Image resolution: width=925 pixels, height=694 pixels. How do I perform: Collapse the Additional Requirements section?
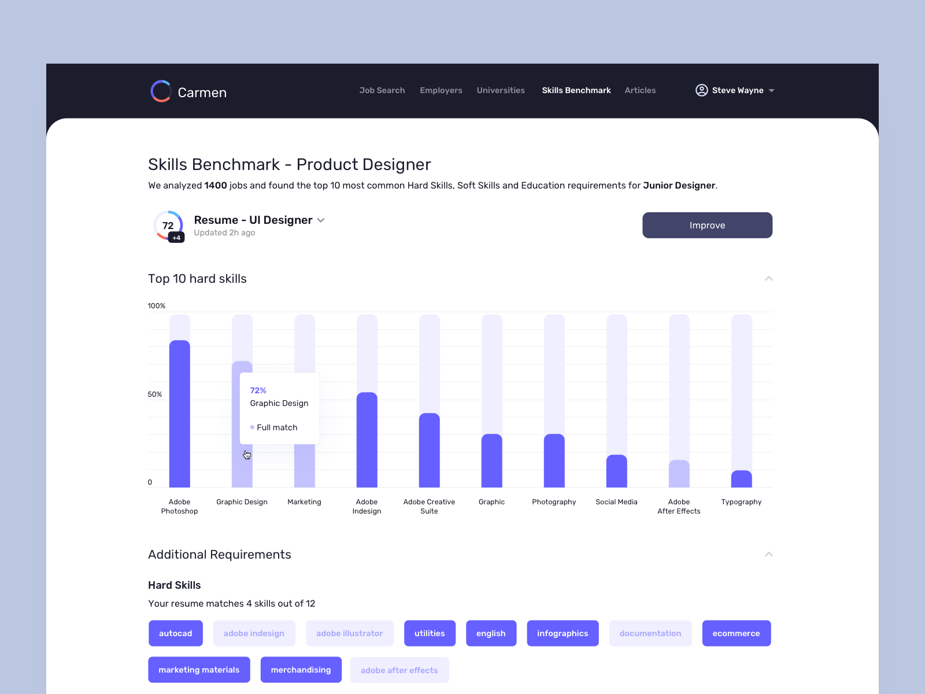point(769,554)
